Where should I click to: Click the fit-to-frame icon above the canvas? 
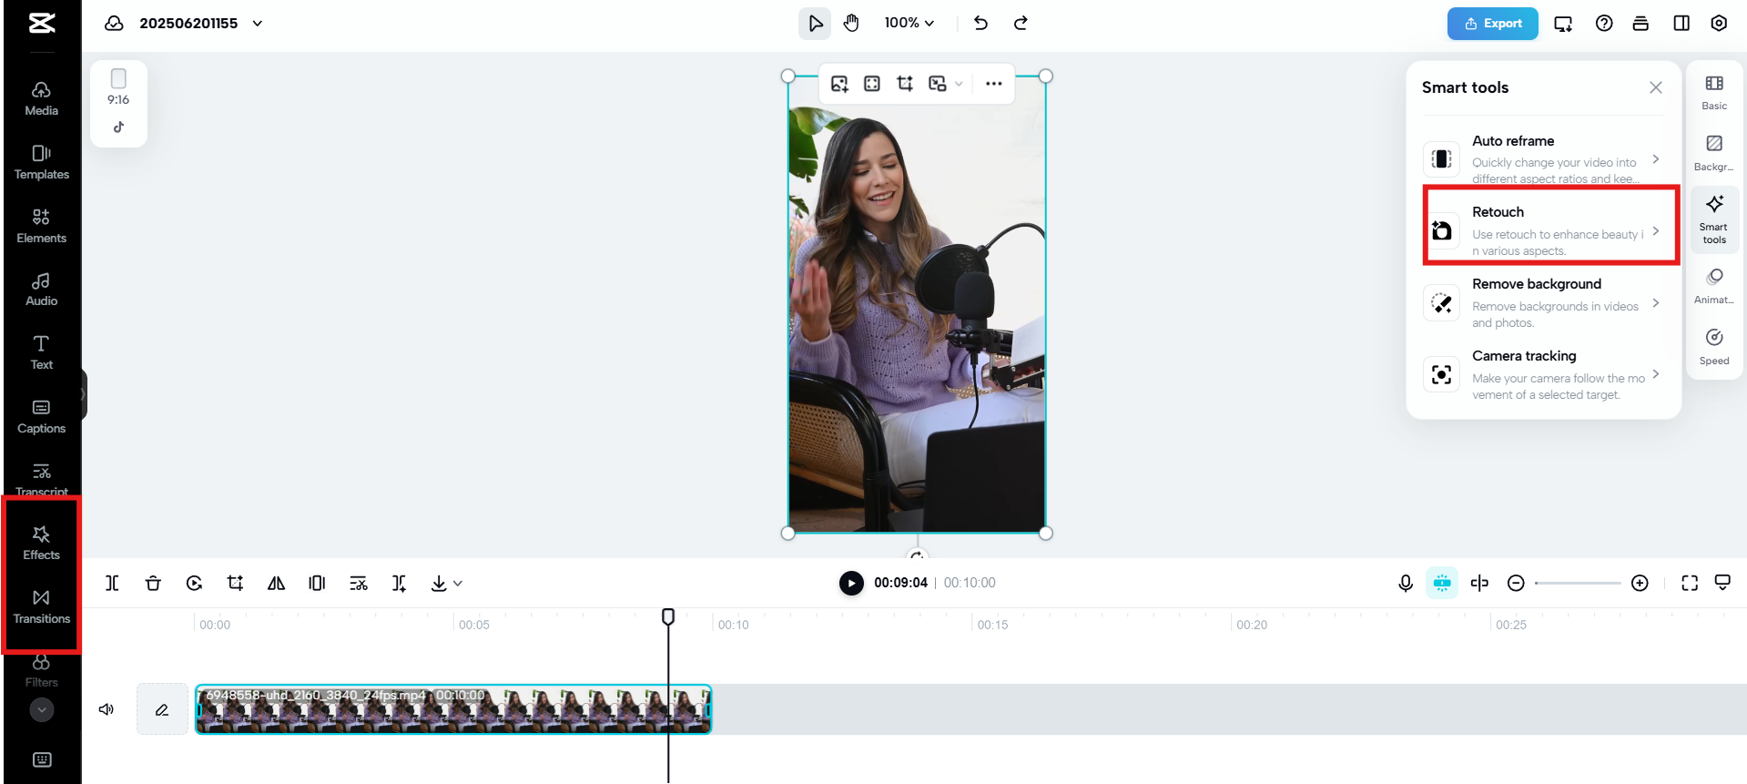[872, 84]
